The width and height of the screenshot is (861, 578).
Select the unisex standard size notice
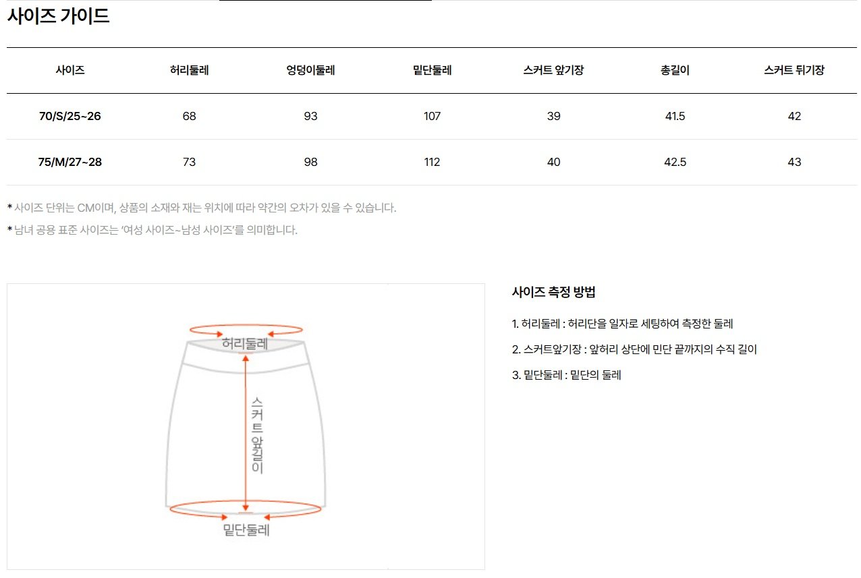pos(152,230)
